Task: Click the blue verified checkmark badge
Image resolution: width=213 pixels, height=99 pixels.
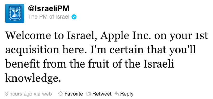Action: 74,17
